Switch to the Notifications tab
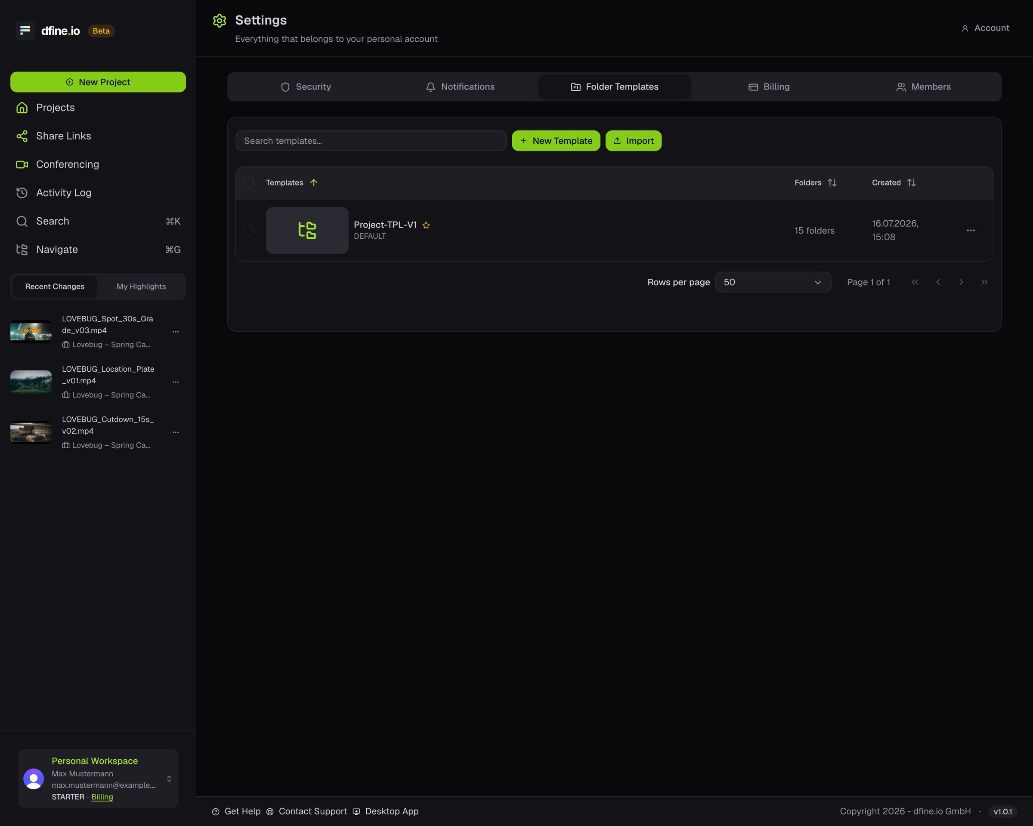Image resolution: width=1033 pixels, height=826 pixels. [460, 86]
